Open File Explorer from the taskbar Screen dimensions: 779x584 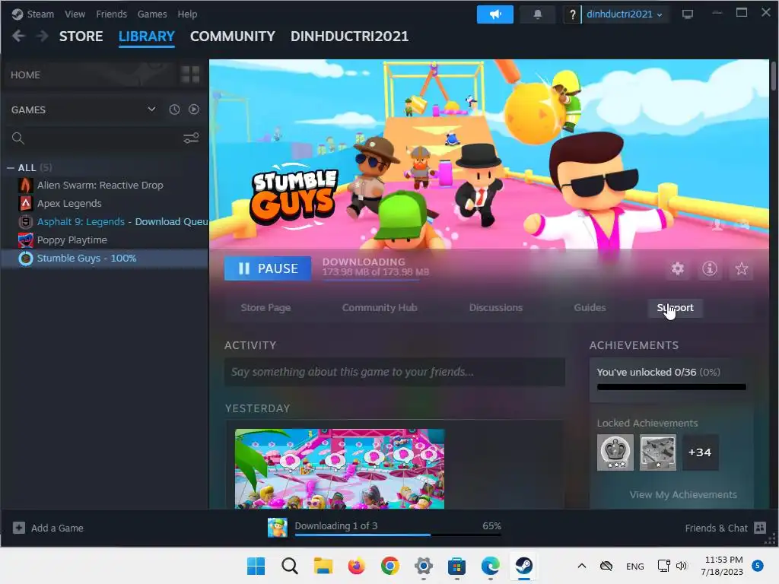(323, 566)
